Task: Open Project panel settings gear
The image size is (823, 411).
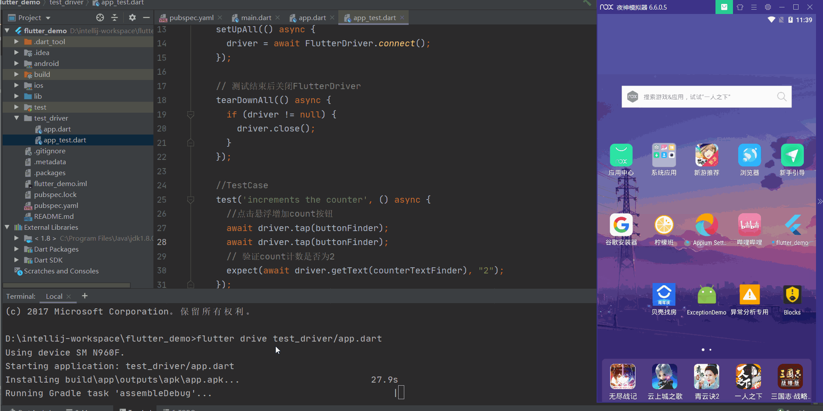Action: point(132,17)
